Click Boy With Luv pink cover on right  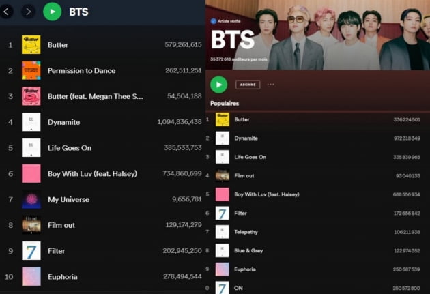[222, 194]
